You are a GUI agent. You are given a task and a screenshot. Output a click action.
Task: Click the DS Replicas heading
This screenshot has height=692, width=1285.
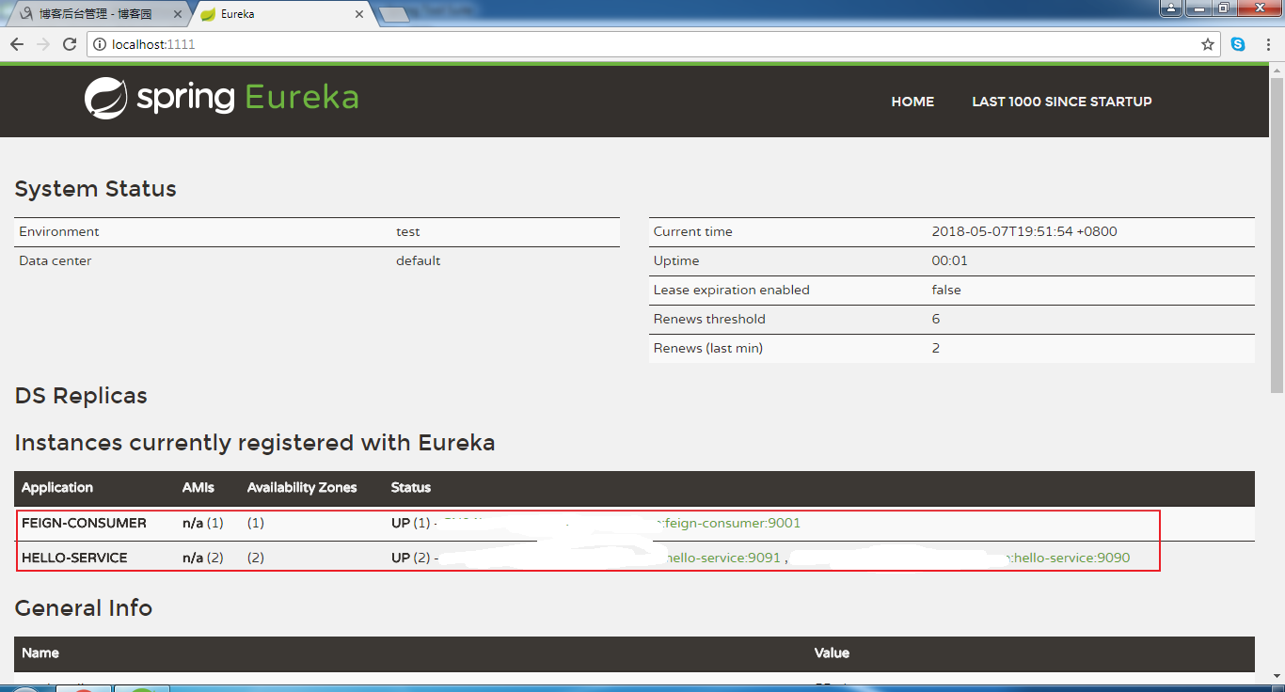coord(81,396)
